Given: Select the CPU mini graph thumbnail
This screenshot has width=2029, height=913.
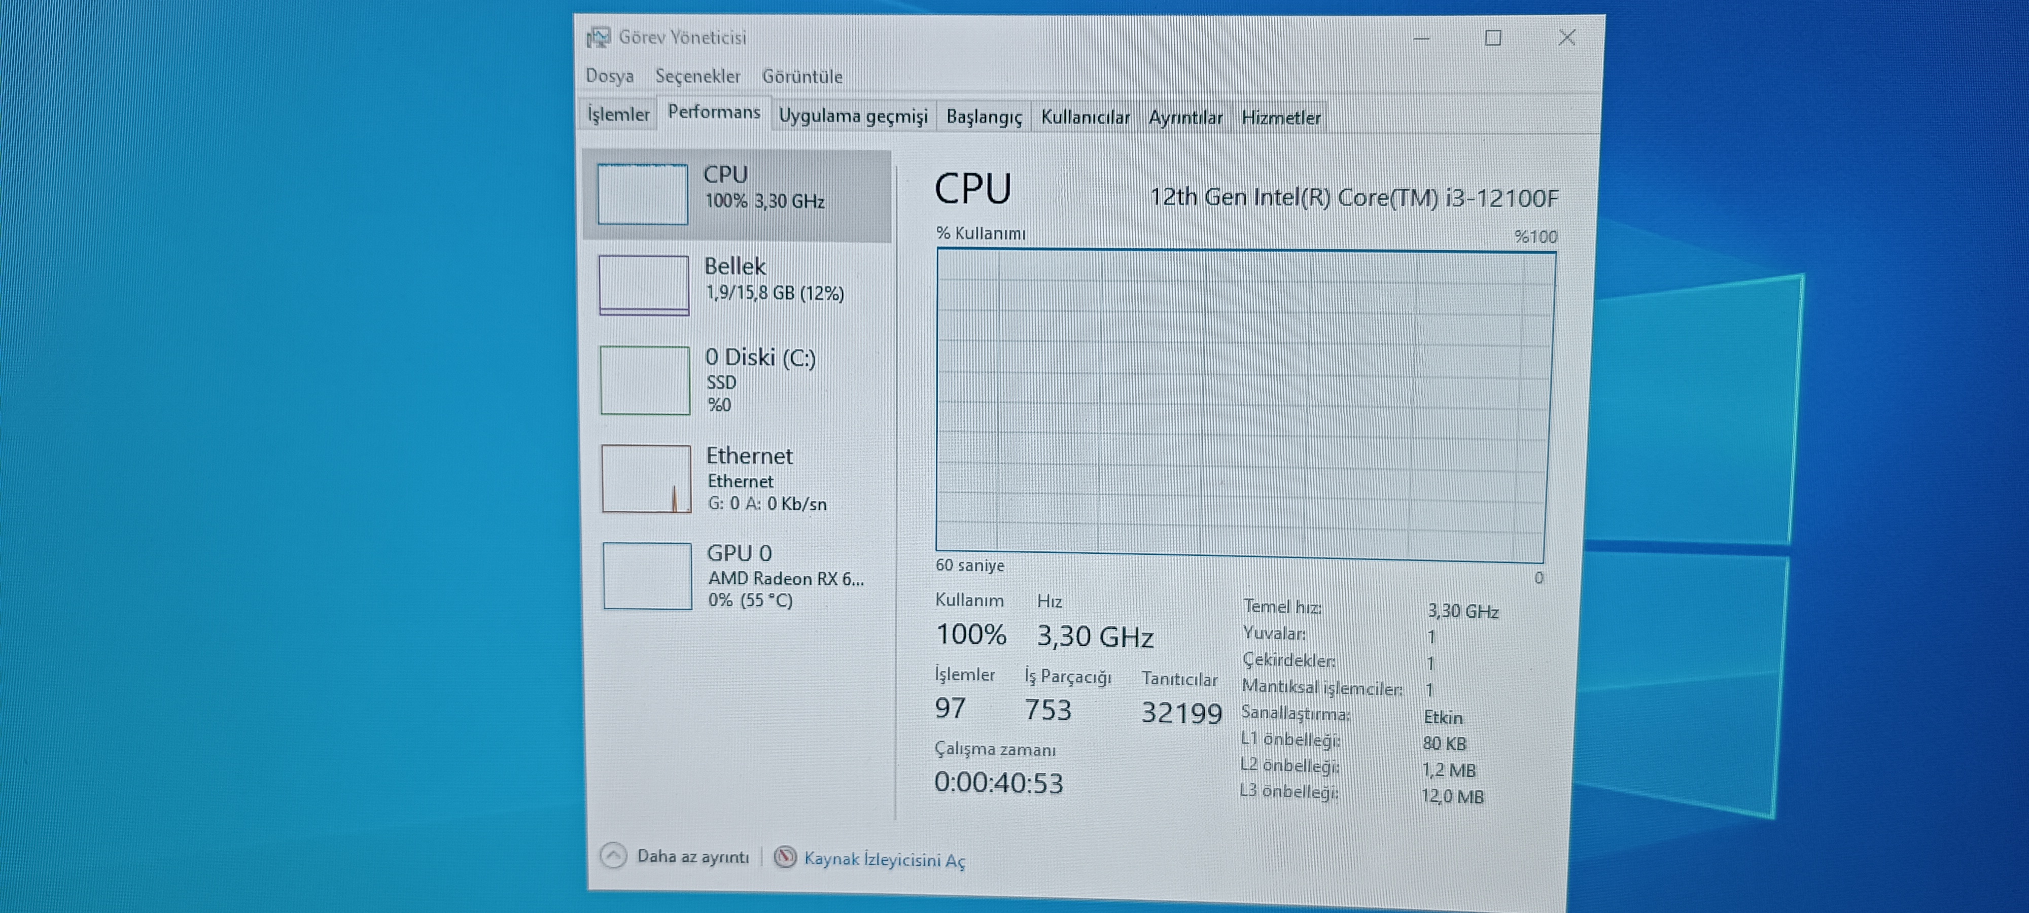Looking at the screenshot, I should 642,194.
